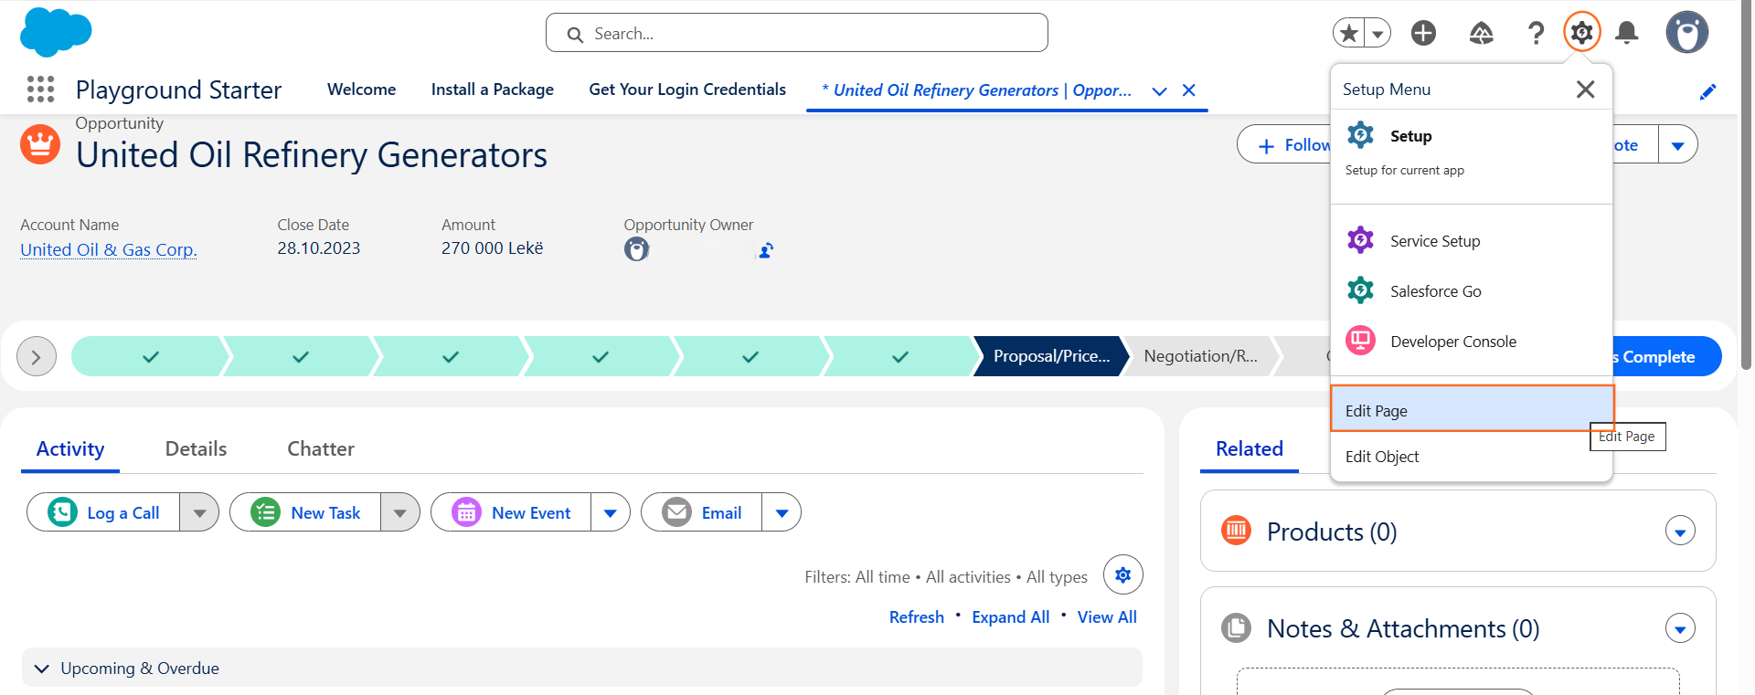Open the Products (0) related list
The image size is (1755, 695).
1331,532
